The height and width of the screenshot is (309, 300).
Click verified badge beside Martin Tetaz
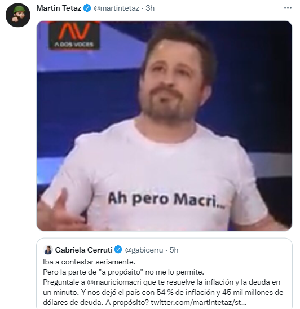tap(87, 8)
